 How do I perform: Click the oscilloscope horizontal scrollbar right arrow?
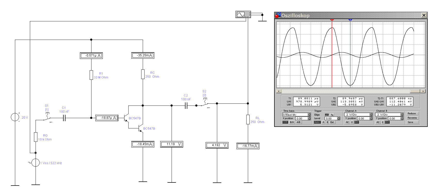click(423, 91)
